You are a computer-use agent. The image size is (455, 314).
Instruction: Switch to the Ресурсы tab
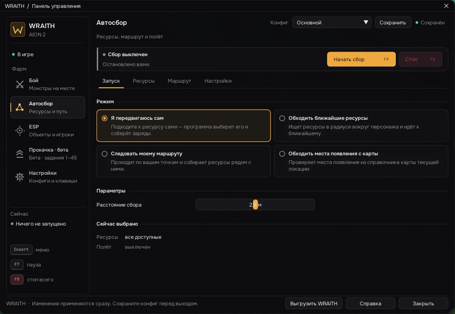144,81
